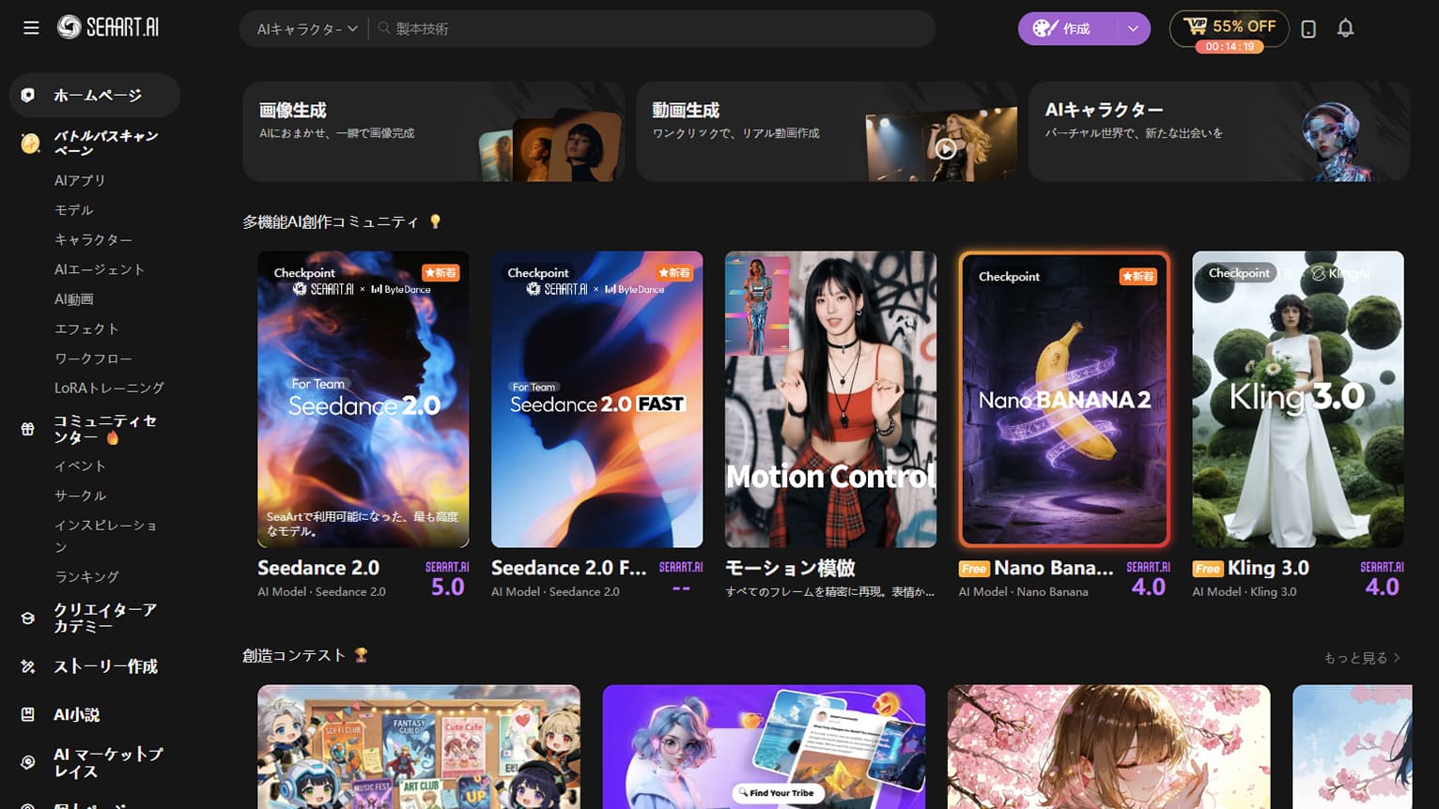Open イベント in sidebar
The height and width of the screenshot is (809, 1439).
click(80, 466)
